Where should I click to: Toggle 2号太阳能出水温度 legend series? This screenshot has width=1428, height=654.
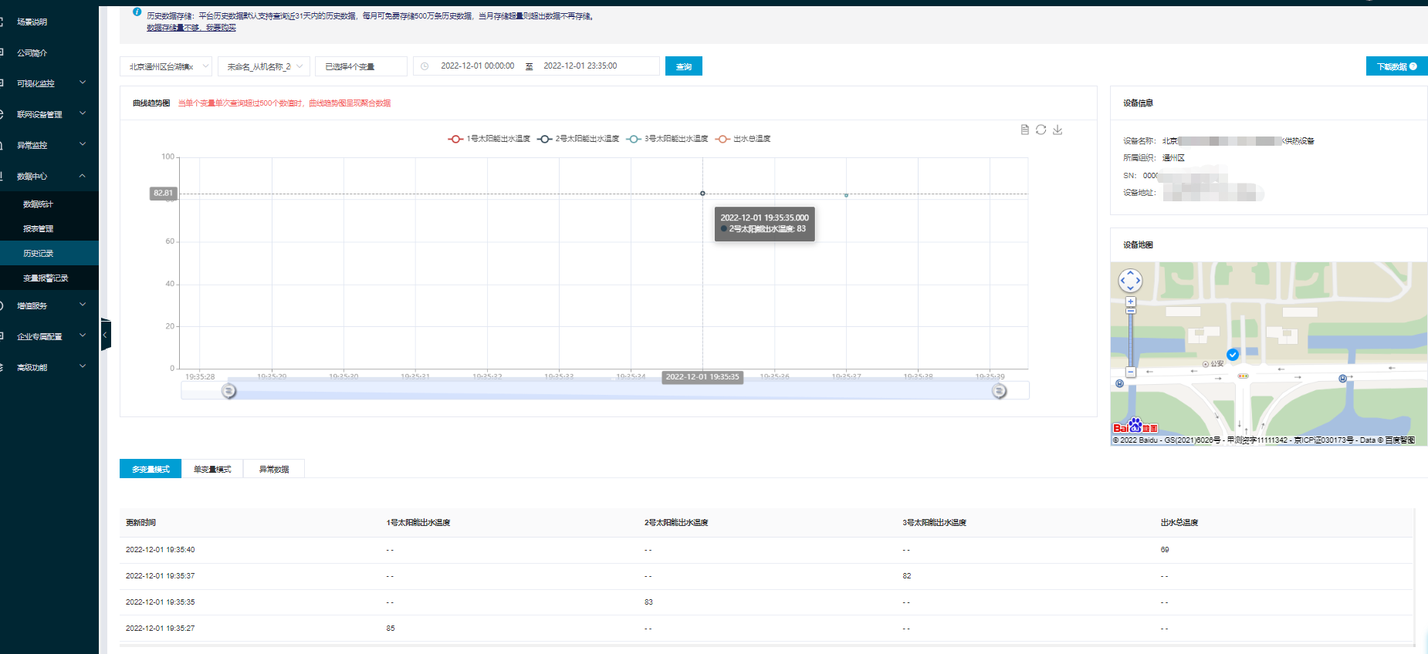click(x=578, y=139)
